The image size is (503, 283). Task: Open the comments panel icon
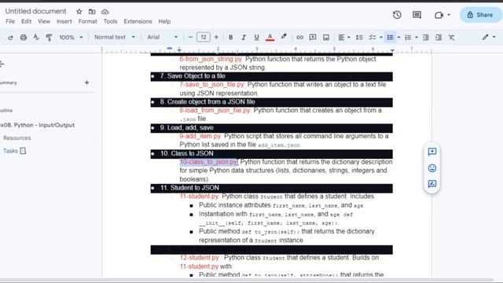[417, 15]
